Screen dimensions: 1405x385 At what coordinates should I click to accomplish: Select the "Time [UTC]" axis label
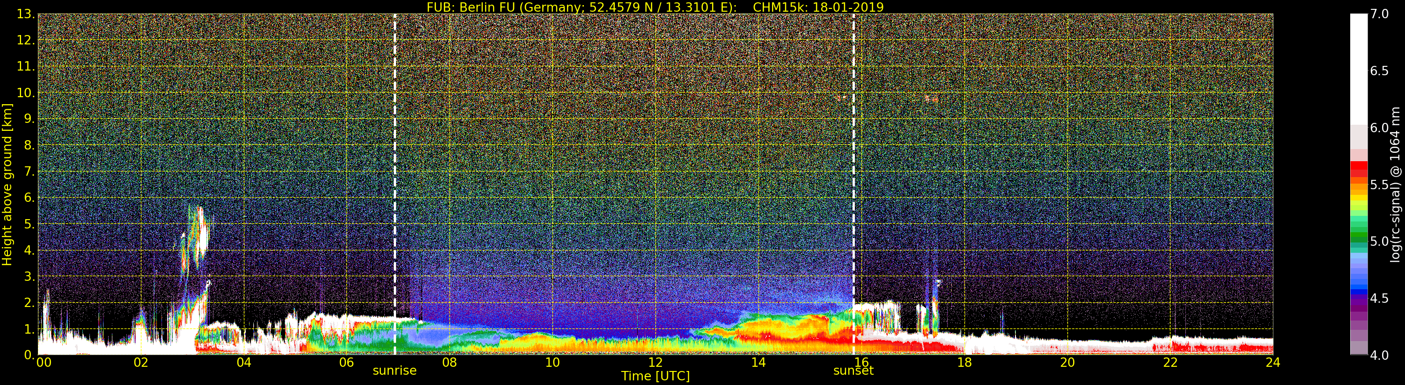point(655,376)
